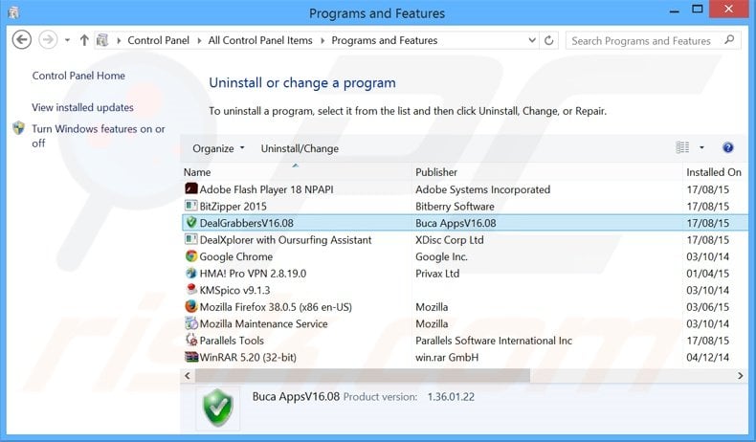Screen dimensions: 756x442
Task: Click product version 1.36.01.22 text
Action: coord(451,397)
